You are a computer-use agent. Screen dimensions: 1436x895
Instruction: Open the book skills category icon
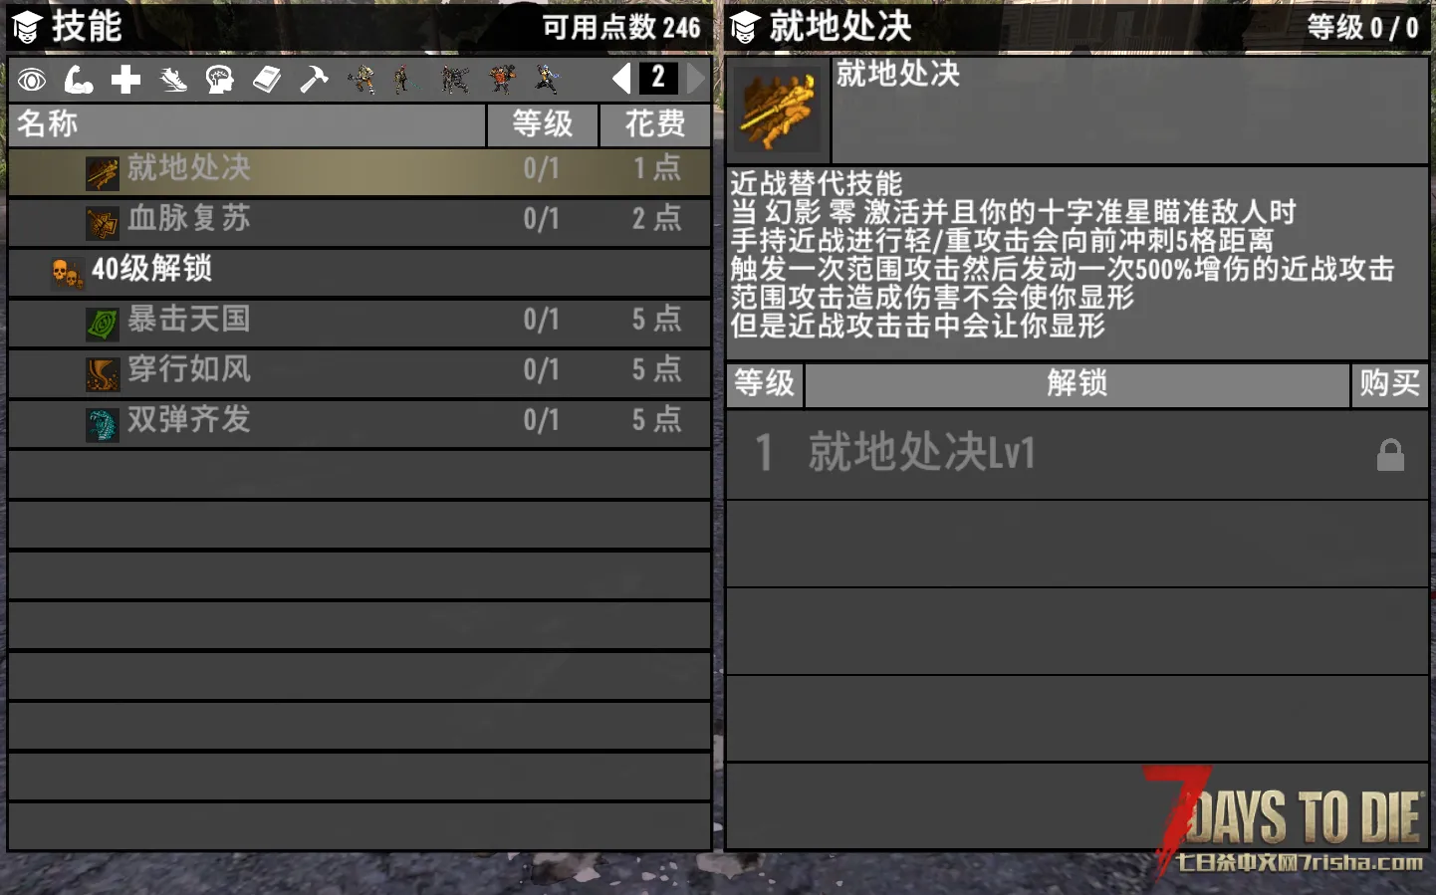267,80
